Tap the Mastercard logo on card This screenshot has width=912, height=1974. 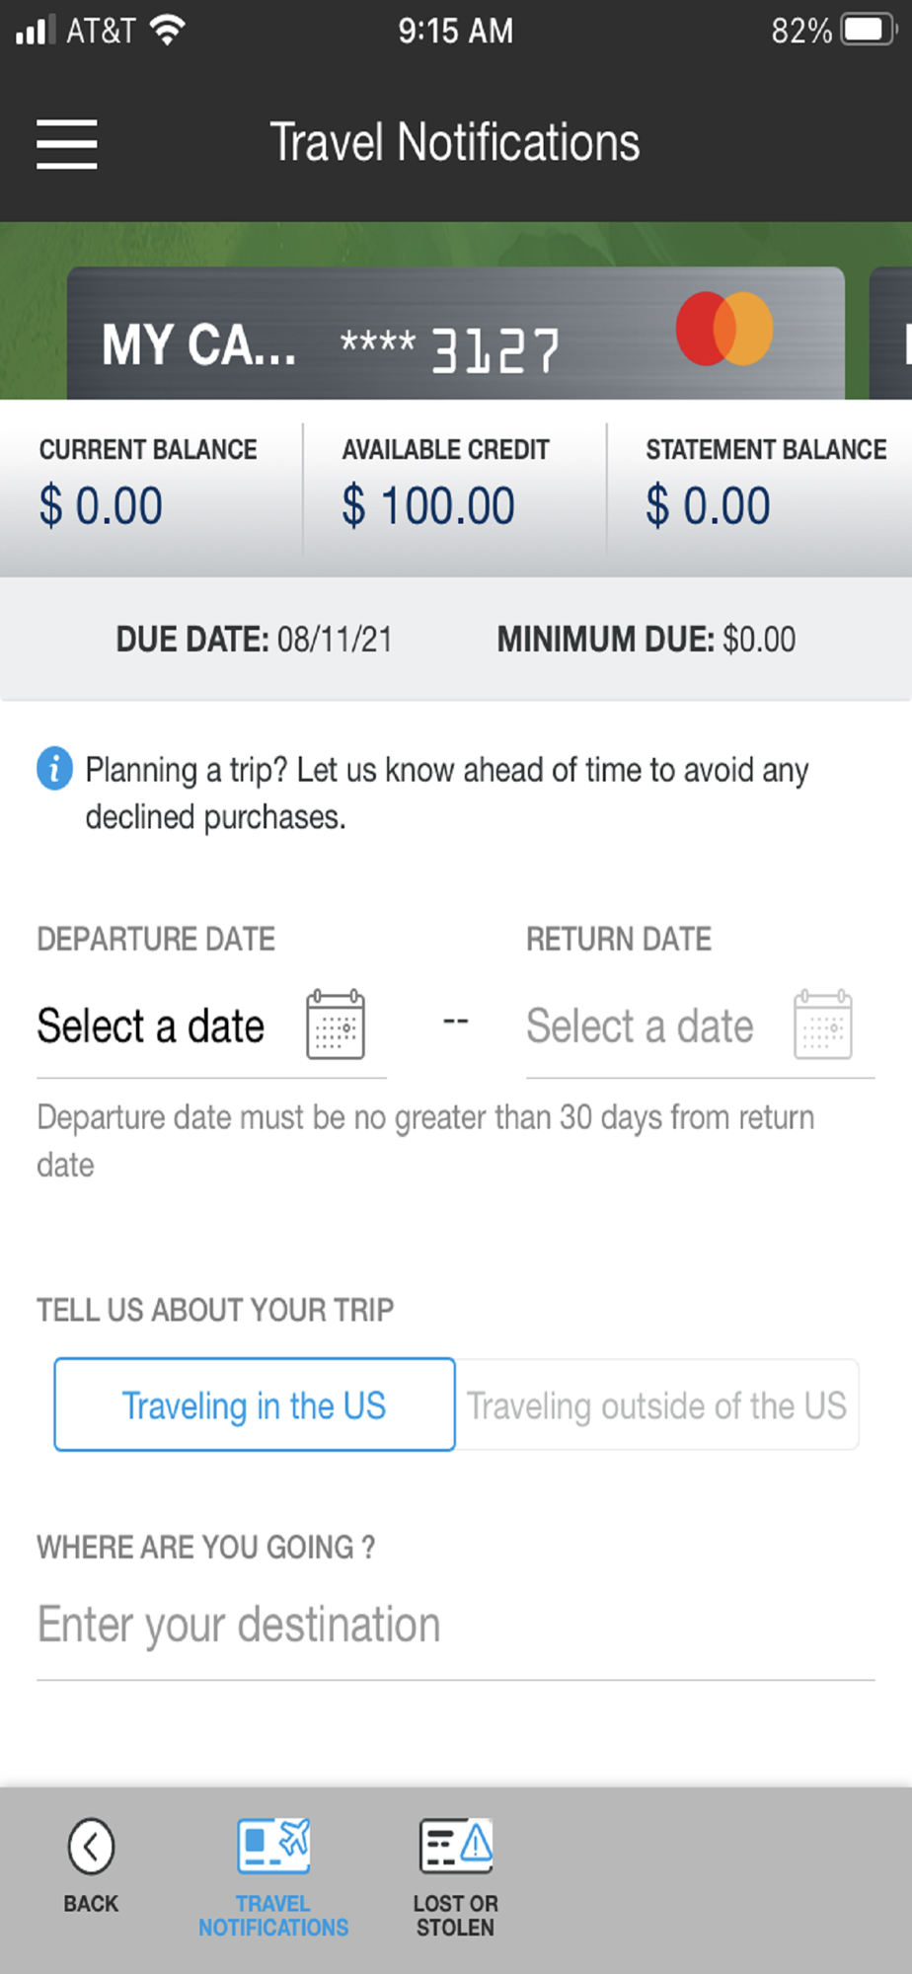pyautogui.click(x=724, y=329)
